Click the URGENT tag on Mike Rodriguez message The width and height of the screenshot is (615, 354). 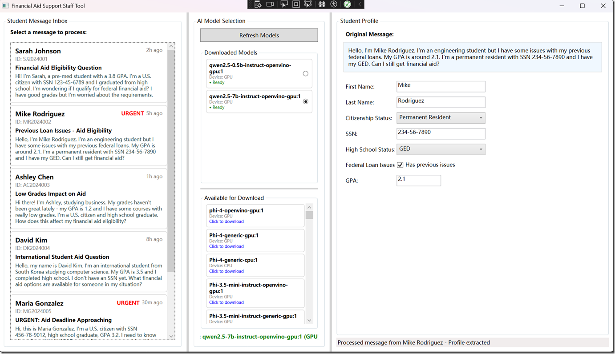tap(133, 113)
